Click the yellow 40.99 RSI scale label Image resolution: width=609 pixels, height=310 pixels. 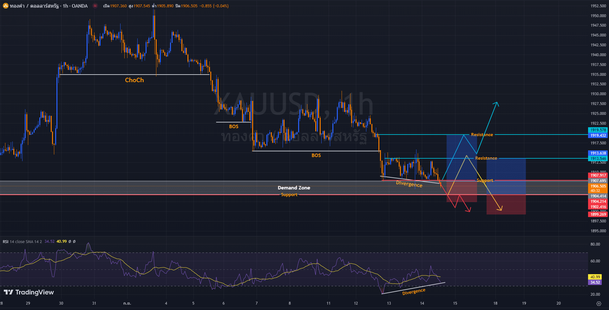pyautogui.click(x=595, y=277)
